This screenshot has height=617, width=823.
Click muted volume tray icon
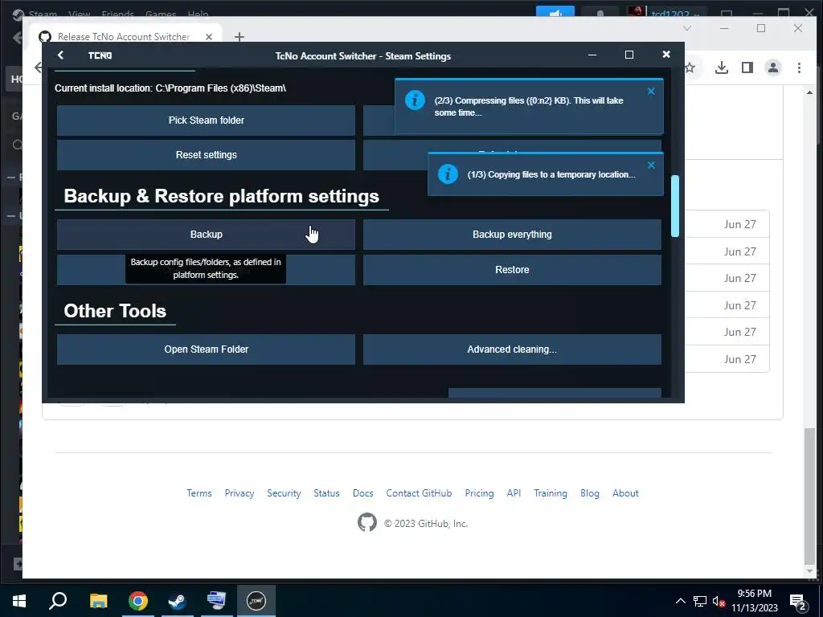pos(719,602)
